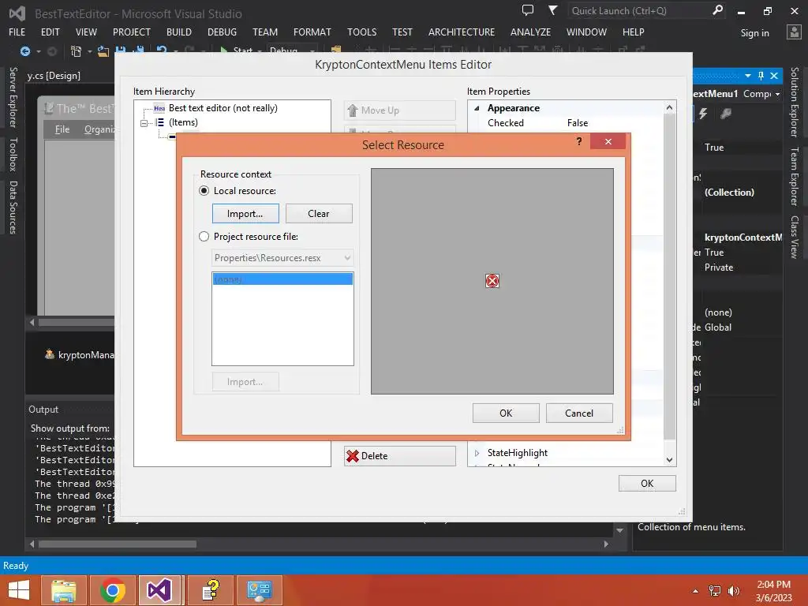Select the Local resource radio button
This screenshot has height=606, width=808.
(204, 191)
